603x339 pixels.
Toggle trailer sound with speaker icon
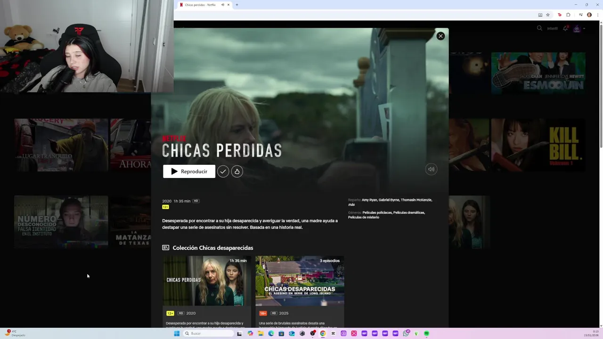[x=431, y=169]
